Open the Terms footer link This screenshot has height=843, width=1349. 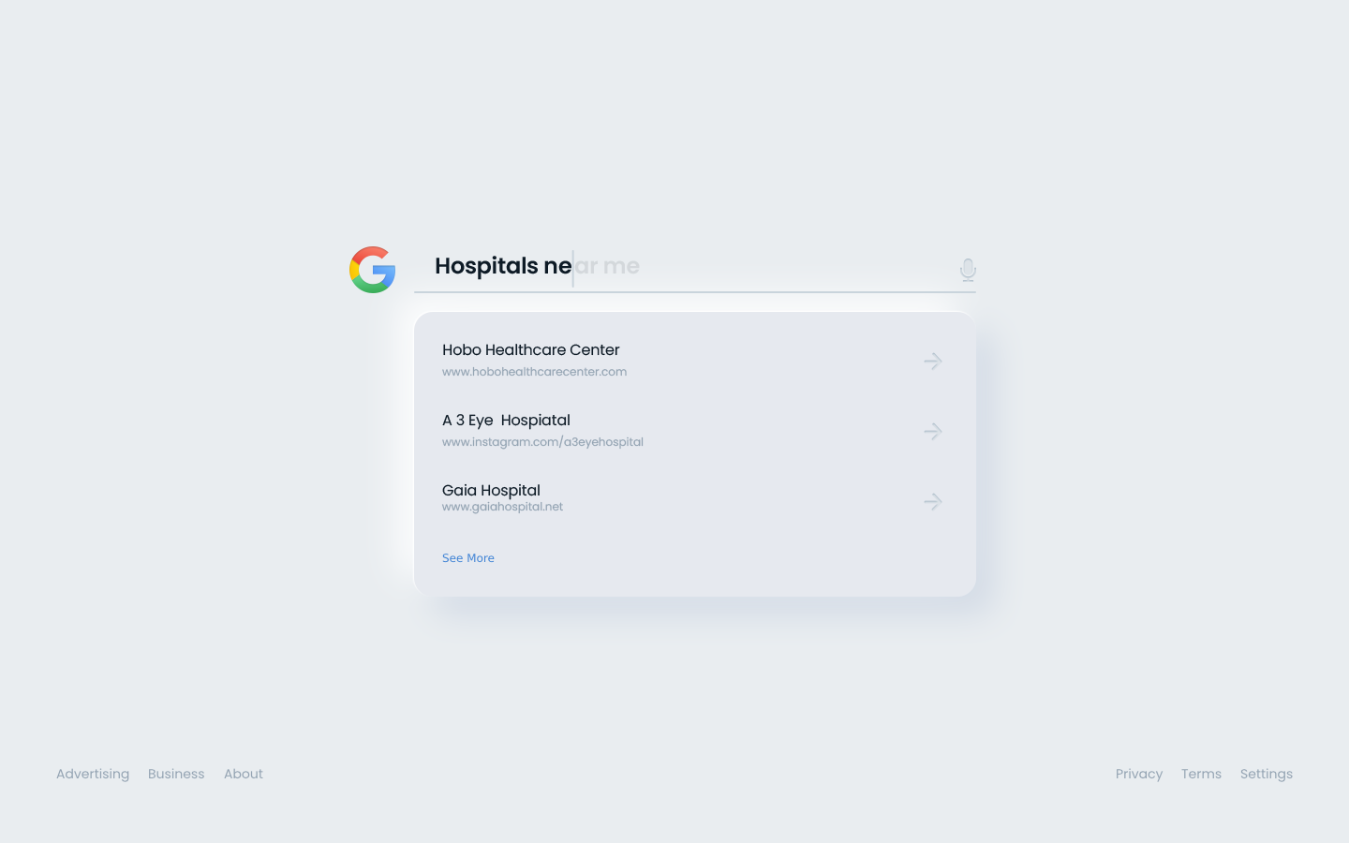(x=1201, y=774)
